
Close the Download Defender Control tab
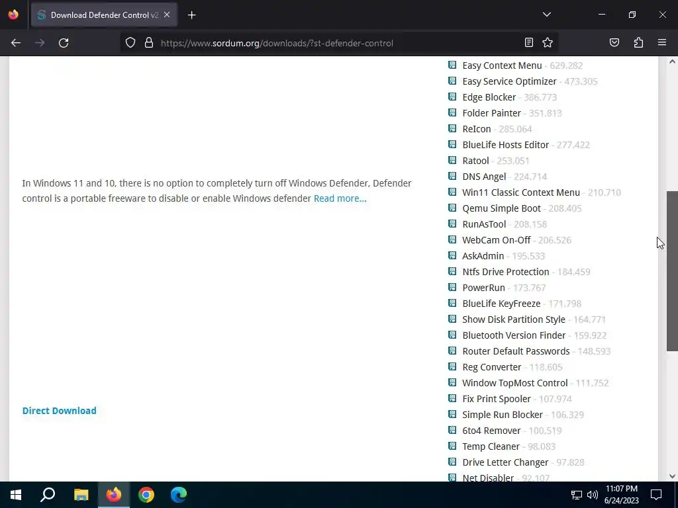tap(167, 15)
